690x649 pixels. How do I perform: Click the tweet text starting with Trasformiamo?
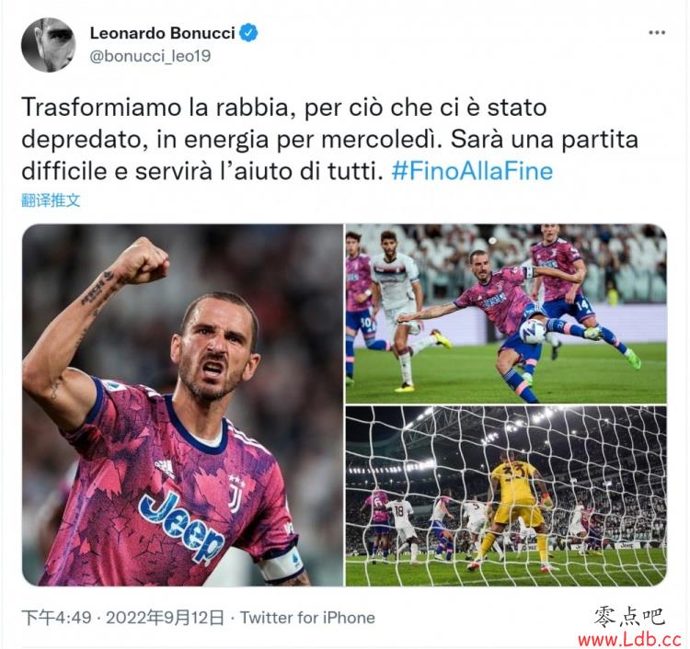coord(330,139)
